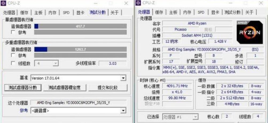The height and width of the screenshot is (123, 268).
Task: Open 主板 tab in right window
Action: click(173, 12)
